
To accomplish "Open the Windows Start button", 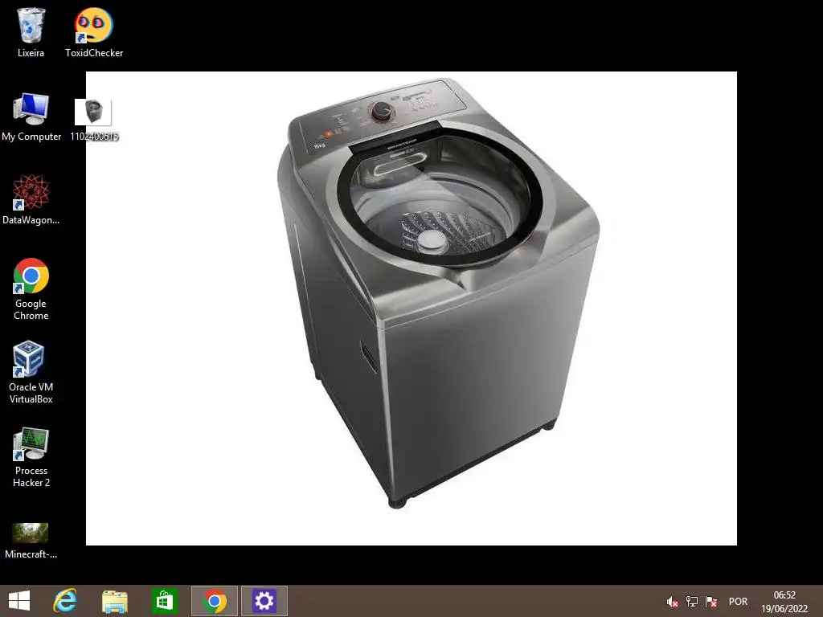I will (19, 601).
